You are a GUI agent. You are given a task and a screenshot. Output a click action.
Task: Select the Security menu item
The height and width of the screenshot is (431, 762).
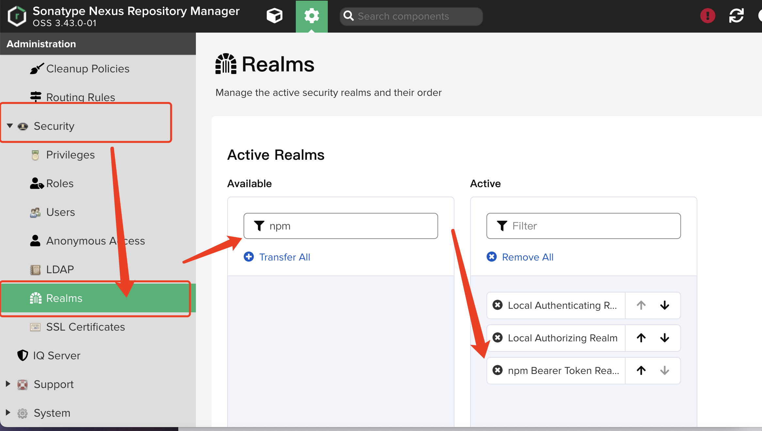pos(54,126)
